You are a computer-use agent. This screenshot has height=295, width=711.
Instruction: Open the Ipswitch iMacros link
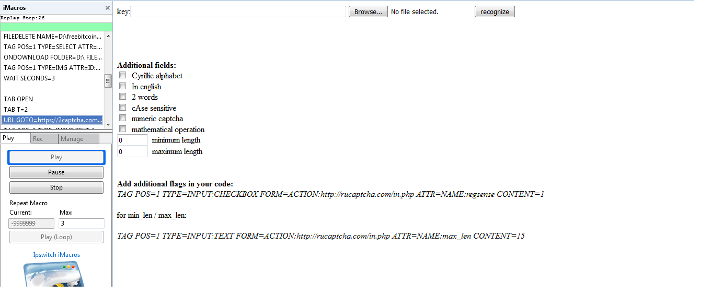[x=56, y=255]
